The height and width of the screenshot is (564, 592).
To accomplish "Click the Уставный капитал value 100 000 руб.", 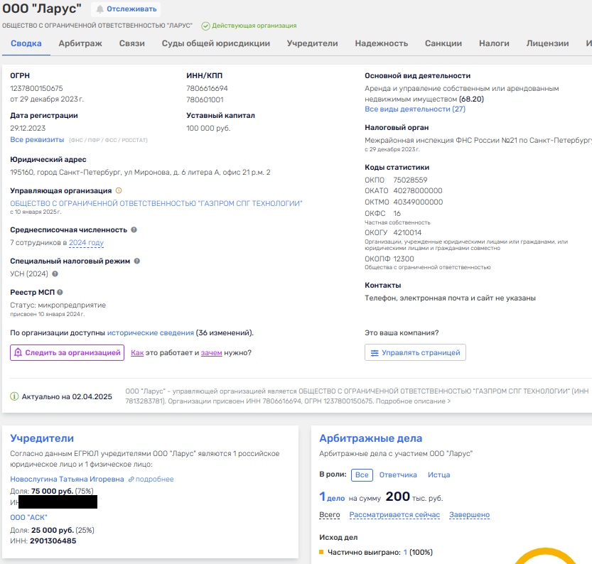I will [x=208, y=129].
